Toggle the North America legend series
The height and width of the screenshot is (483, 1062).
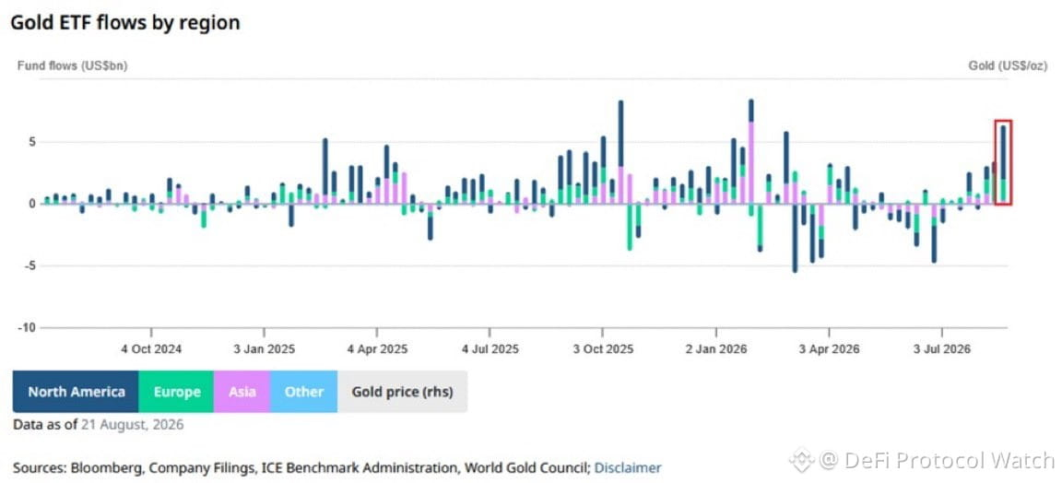(x=76, y=392)
